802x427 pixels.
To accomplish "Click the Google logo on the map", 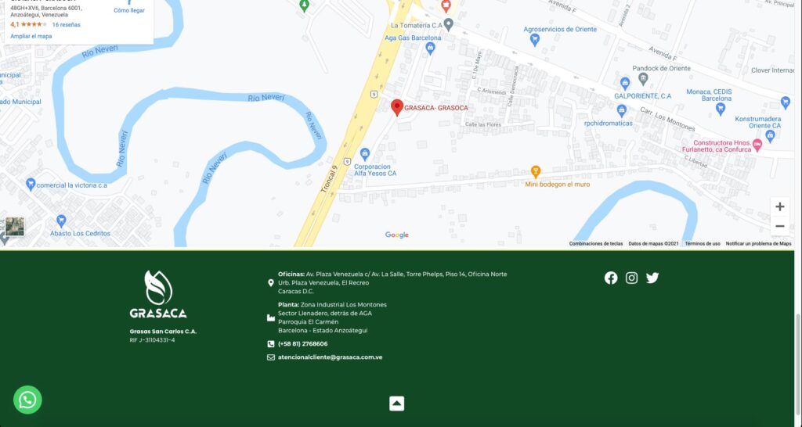I will tap(397, 235).
